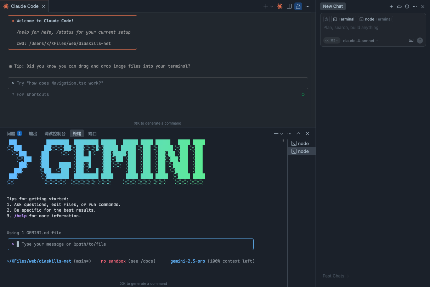Viewport: 430px width, 287px height.
Task: Click the 'no sandbox' status text
Action: pos(113,261)
